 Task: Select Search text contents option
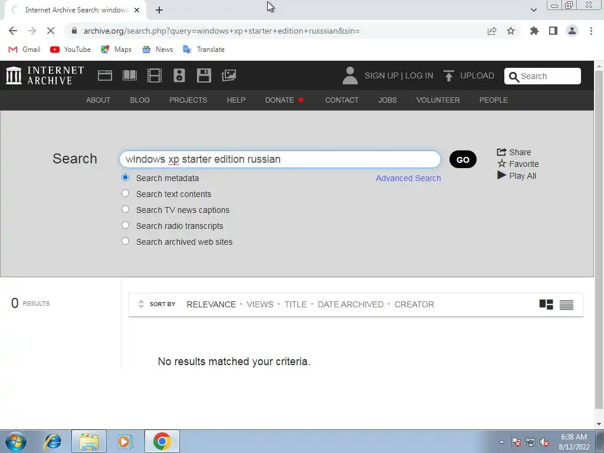tap(125, 193)
